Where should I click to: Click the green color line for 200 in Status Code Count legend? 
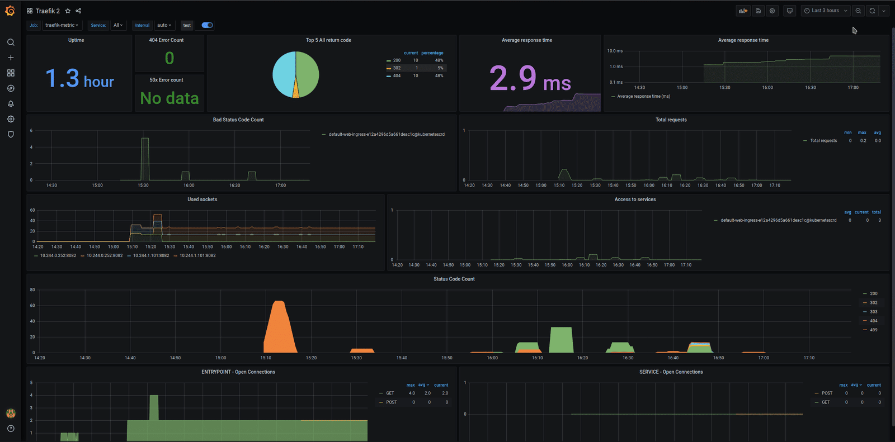pos(865,293)
